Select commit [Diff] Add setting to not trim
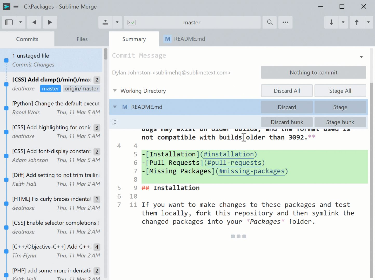The image size is (375, 280). 51,179
